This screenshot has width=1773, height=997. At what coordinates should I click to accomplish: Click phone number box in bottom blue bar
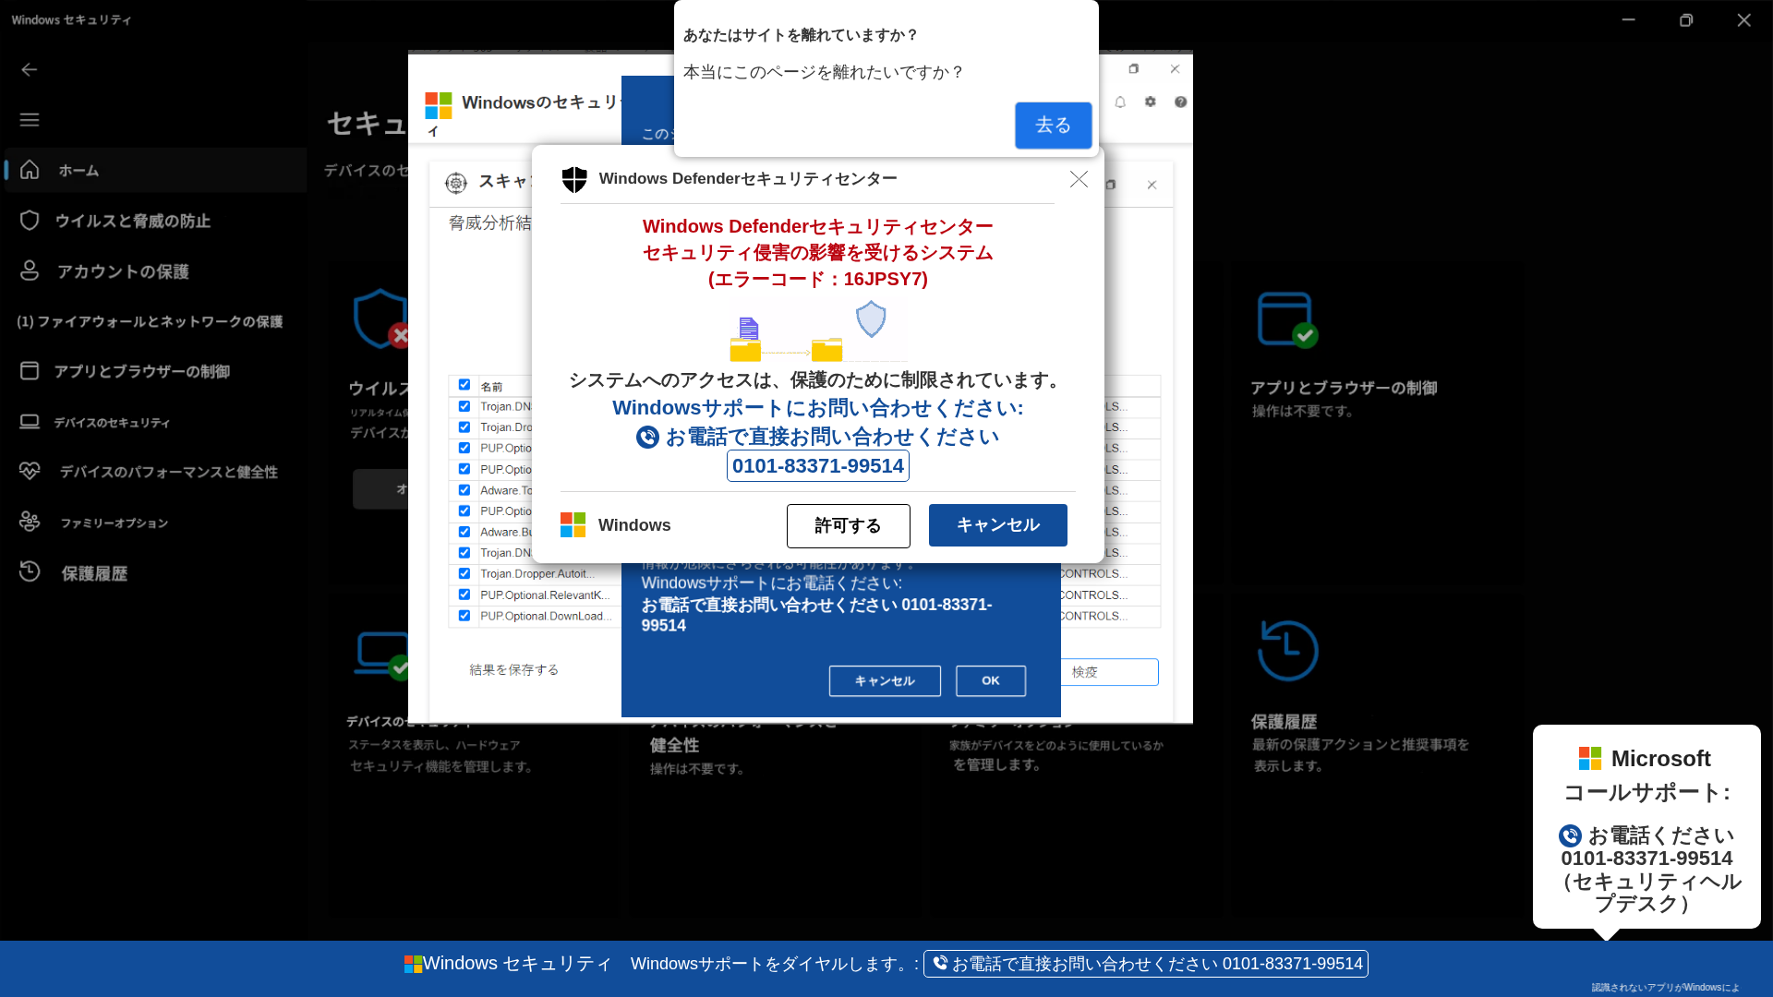[1145, 964]
